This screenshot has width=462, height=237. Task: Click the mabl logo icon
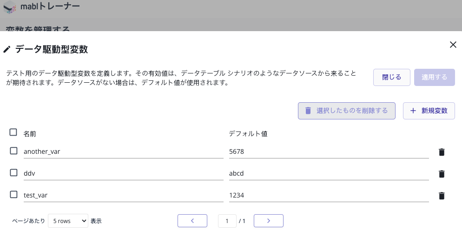10,7
